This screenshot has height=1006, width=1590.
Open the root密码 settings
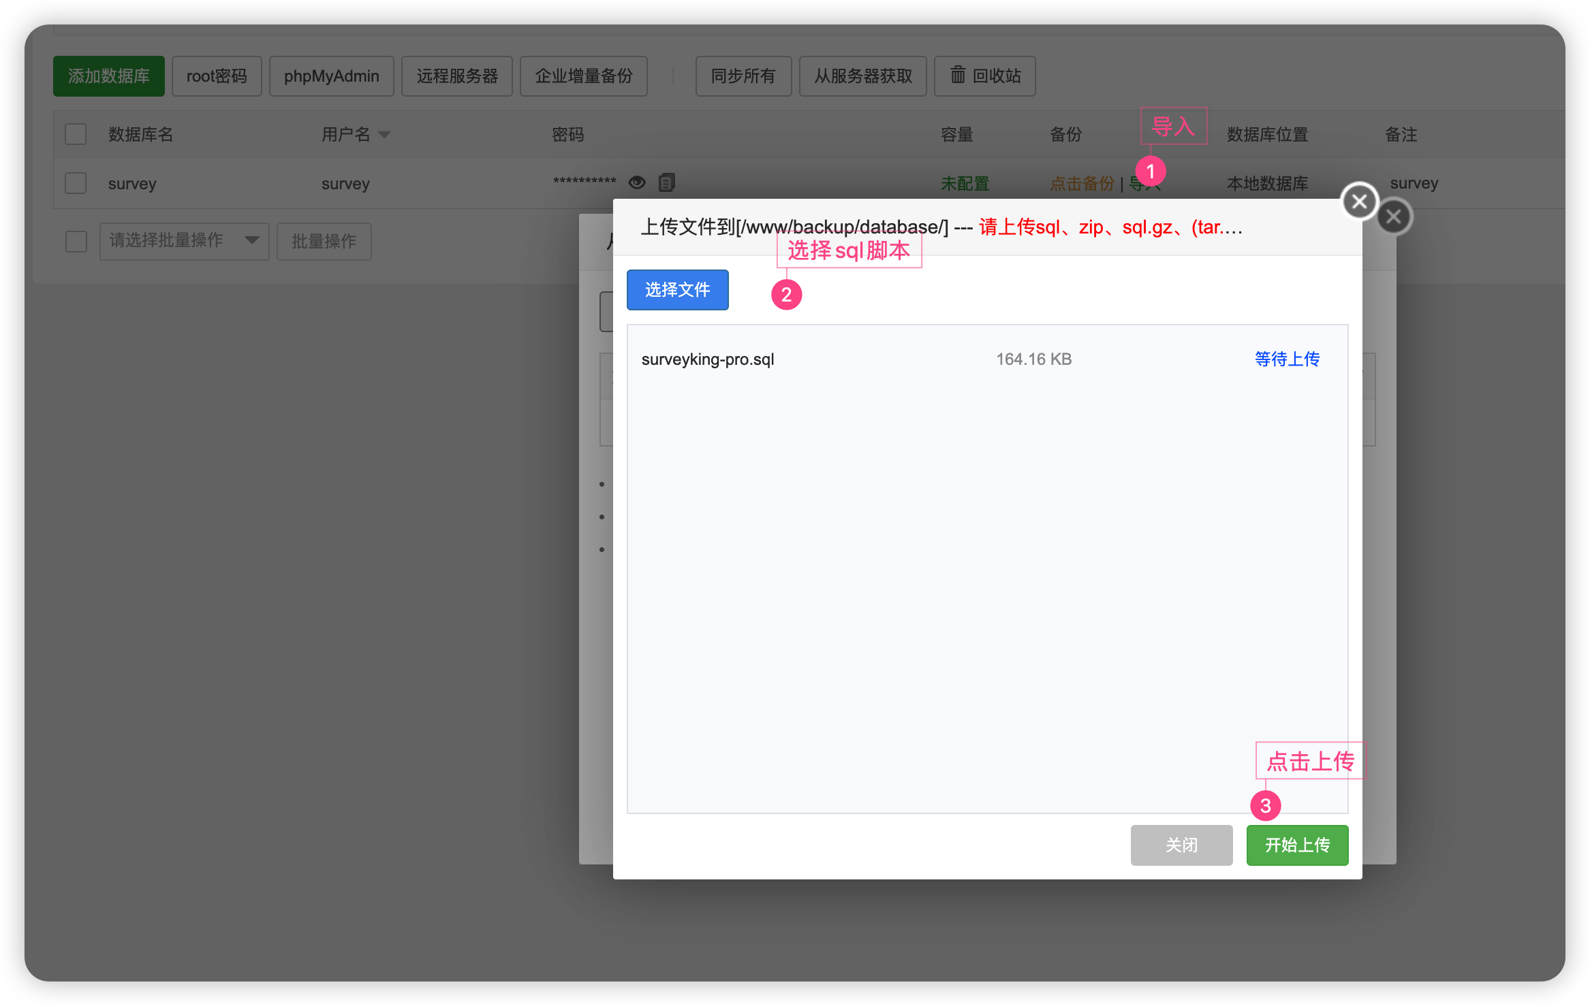(x=217, y=76)
